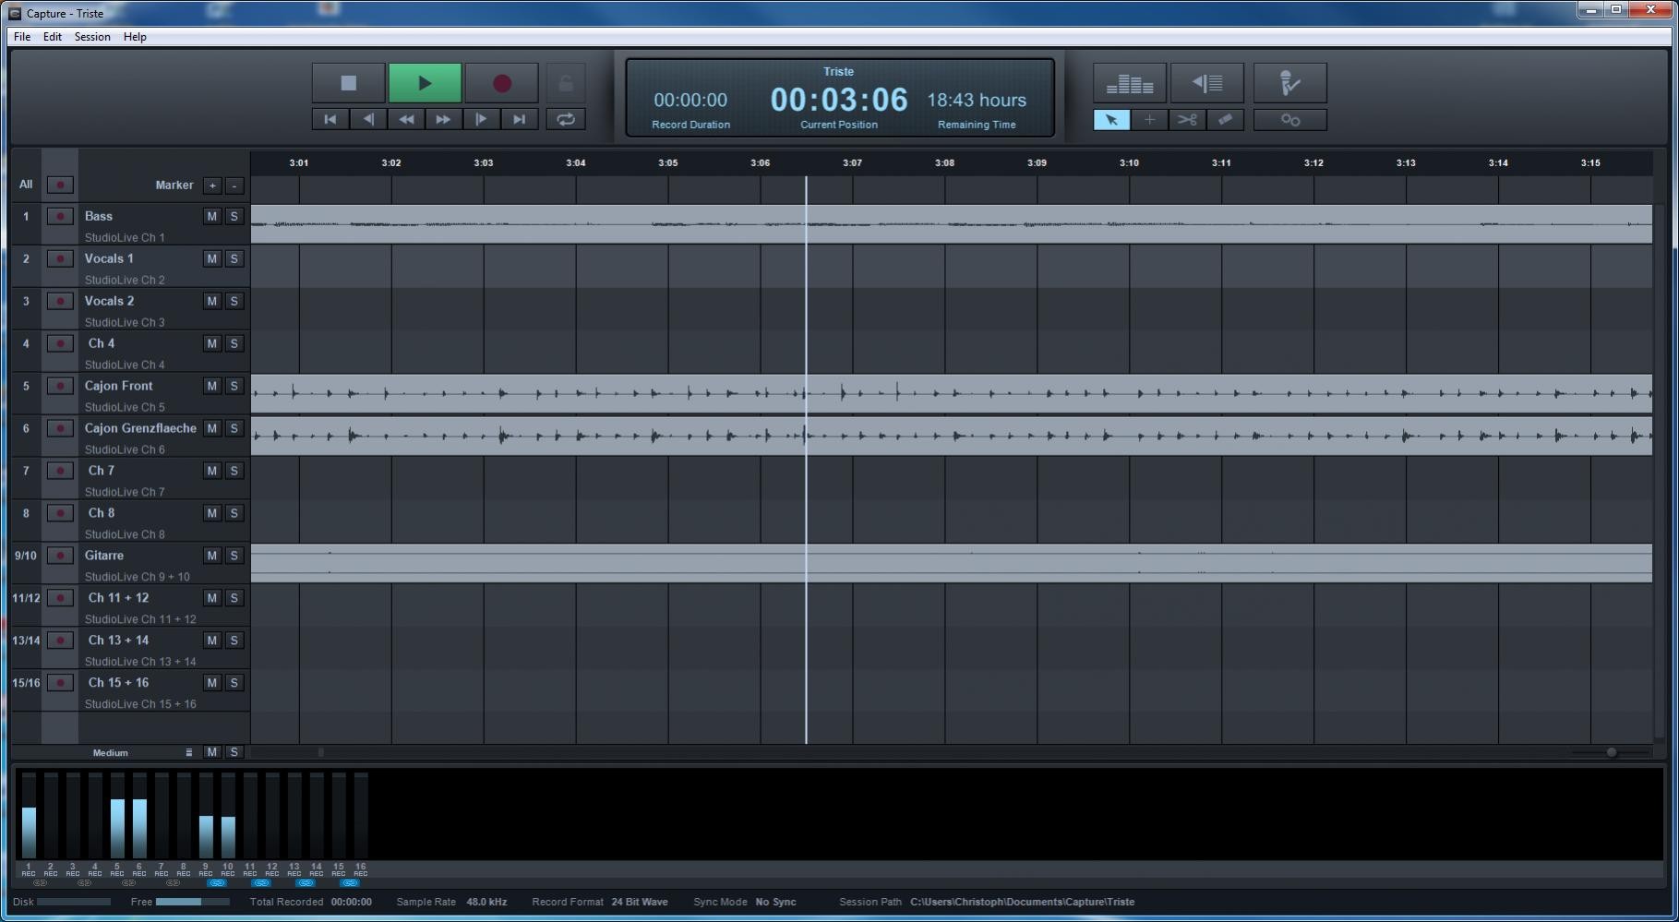This screenshot has width=1679, height=922.
Task: Select the Gitarre track name label
Action: pyautogui.click(x=104, y=556)
